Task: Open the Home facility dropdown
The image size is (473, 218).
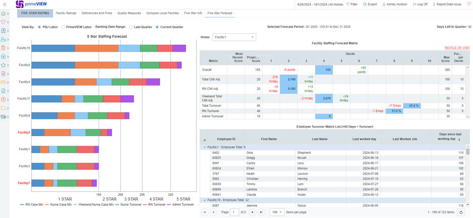Action: (x=234, y=37)
